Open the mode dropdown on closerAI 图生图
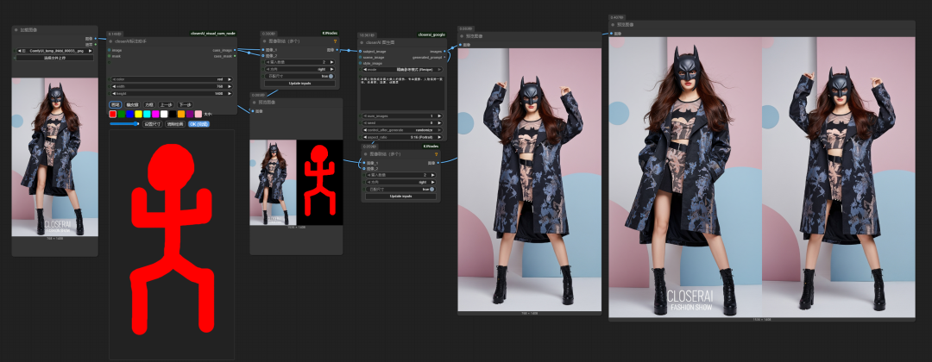 pos(402,70)
